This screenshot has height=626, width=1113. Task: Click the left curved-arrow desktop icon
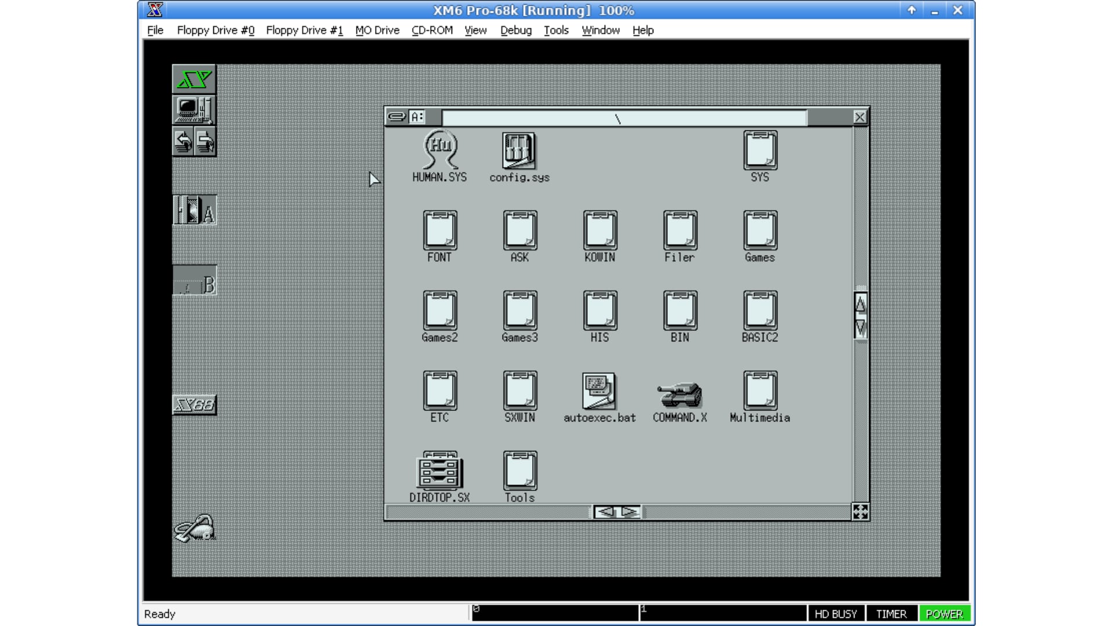(x=183, y=142)
